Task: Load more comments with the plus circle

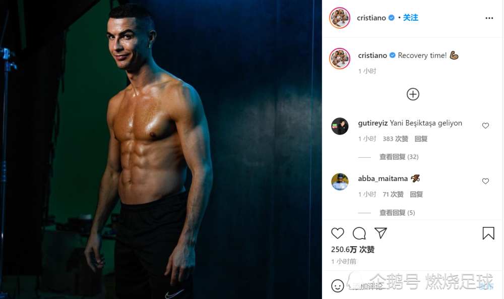Action: 413,94
